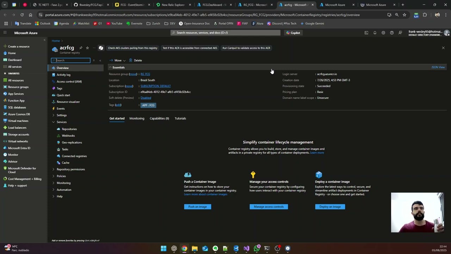Close the acrfcg resource blade
Viewport: 451px width, 254px height.
tap(443, 48)
